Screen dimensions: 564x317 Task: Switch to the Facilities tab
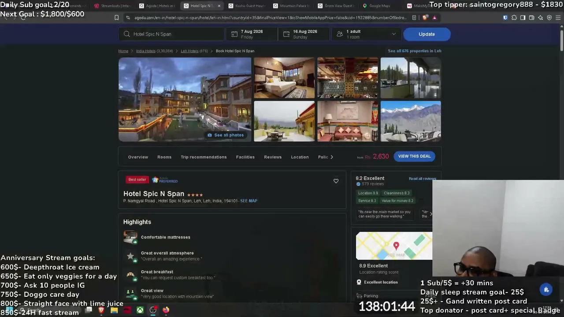(245, 157)
